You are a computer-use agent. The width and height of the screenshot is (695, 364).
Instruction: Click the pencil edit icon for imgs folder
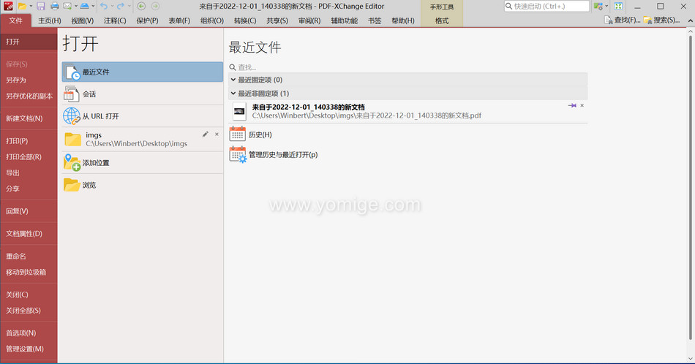(206, 134)
